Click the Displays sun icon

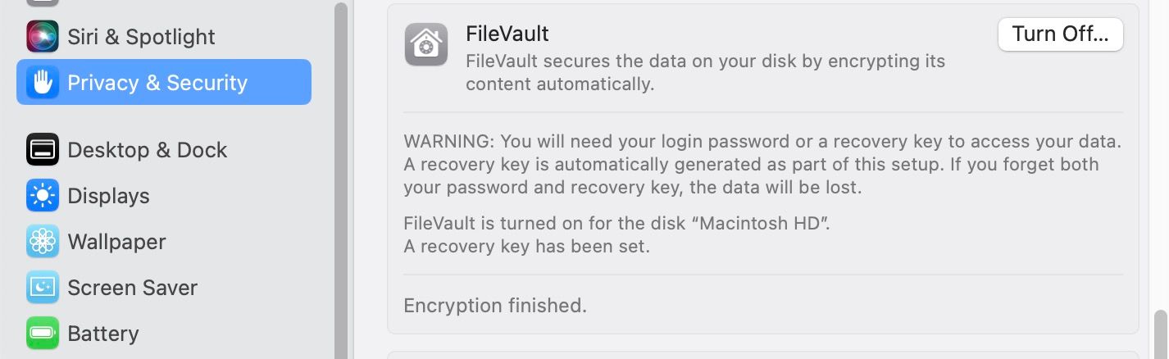[x=42, y=196]
